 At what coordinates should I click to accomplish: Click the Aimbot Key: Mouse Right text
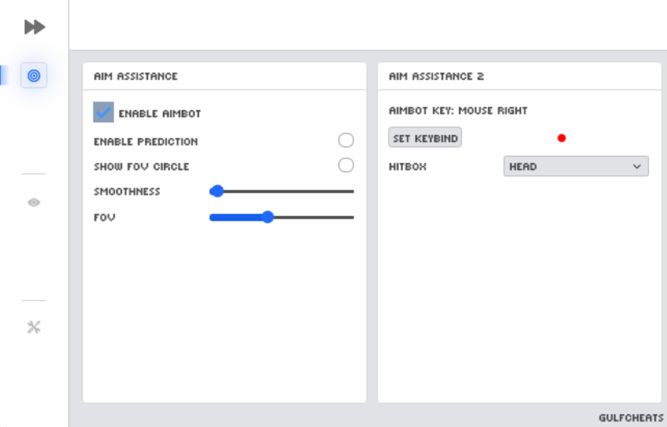pyautogui.click(x=458, y=111)
